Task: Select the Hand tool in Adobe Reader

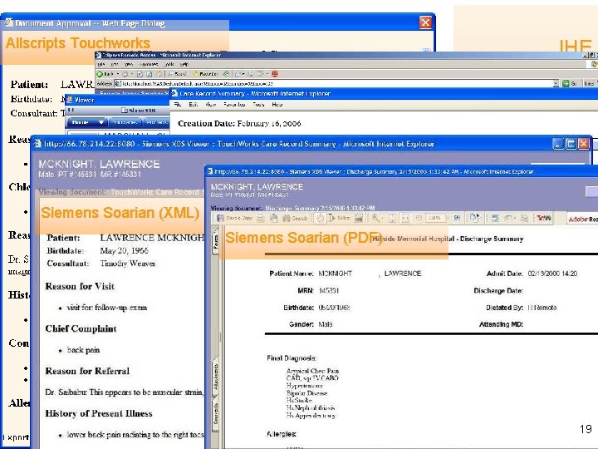Action: 320,218
